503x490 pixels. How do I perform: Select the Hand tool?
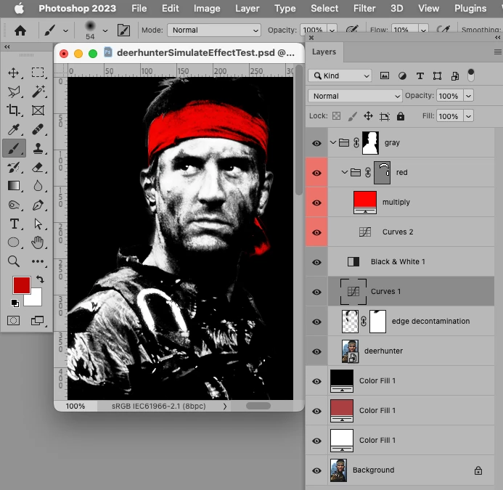[x=38, y=242]
